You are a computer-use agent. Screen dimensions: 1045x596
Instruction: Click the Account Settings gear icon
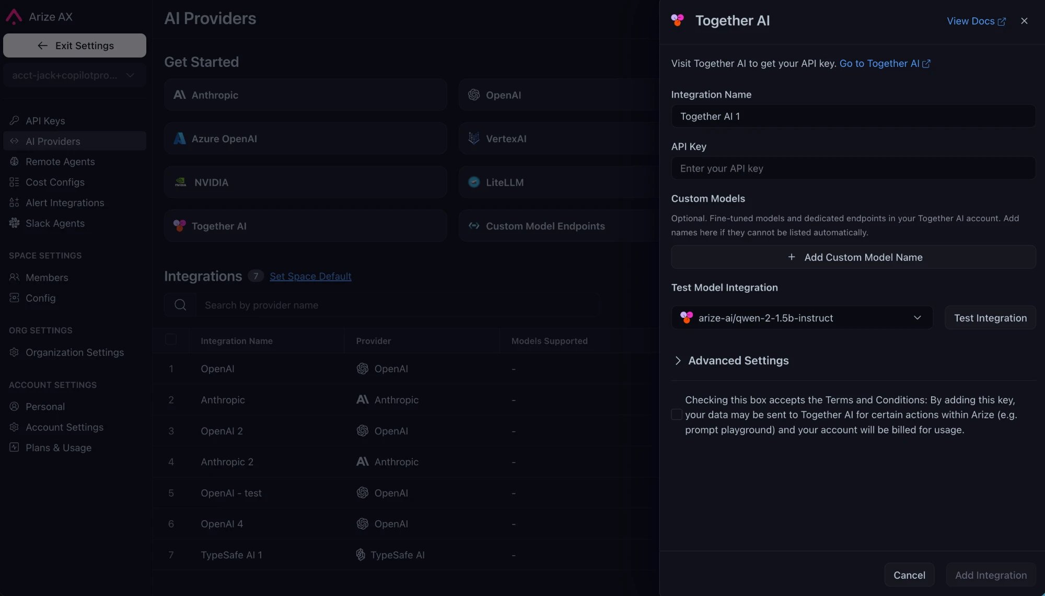14,427
